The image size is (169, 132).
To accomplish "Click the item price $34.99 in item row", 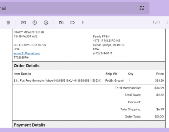I will (x=159, y=81).
